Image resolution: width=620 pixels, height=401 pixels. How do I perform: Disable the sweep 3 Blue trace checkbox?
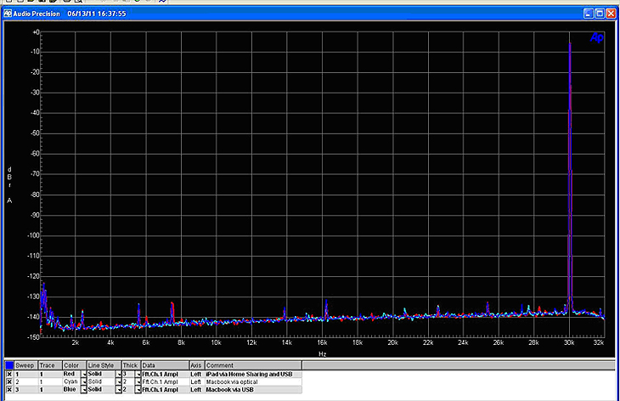pos(9,389)
